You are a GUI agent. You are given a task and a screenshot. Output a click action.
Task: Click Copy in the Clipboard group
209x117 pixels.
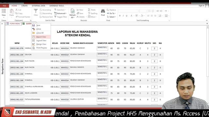[19, 13]
